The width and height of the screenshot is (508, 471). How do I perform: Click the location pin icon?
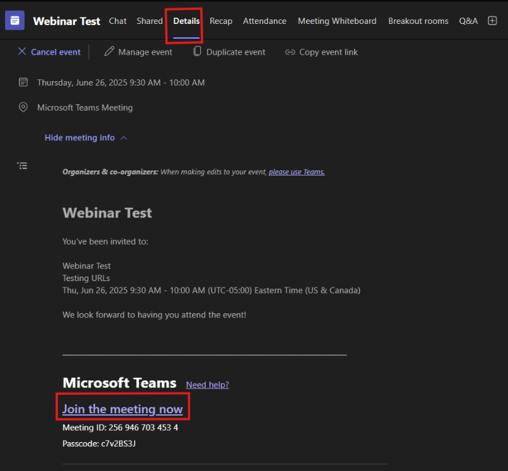tap(23, 108)
